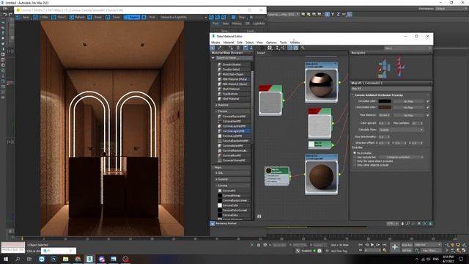The height and width of the screenshot is (264, 469).
Task: Open the zoom percentage dropdown in Slate
Action: (x=393, y=224)
